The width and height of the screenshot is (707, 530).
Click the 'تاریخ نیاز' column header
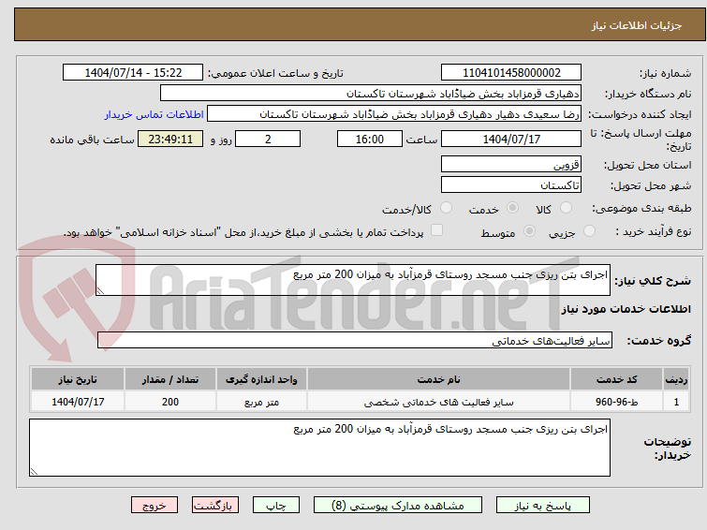(x=78, y=379)
